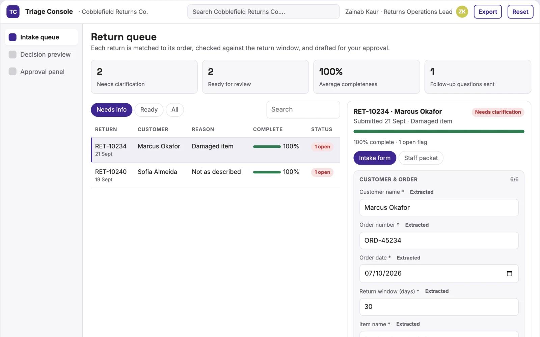Open the order date calendar picker icon
The width and height of the screenshot is (540, 337).
[509, 274]
